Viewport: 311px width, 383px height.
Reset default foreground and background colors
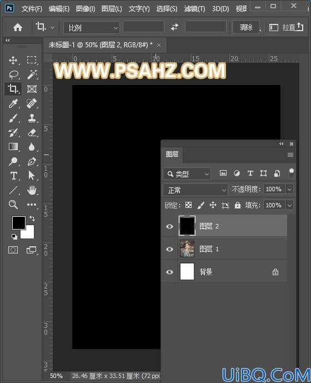[14, 236]
